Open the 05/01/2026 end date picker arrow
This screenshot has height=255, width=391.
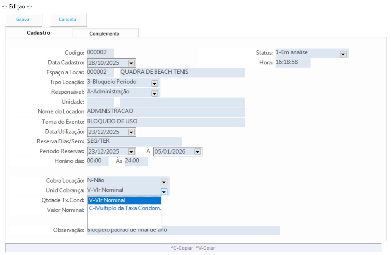click(x=198, y=152)
